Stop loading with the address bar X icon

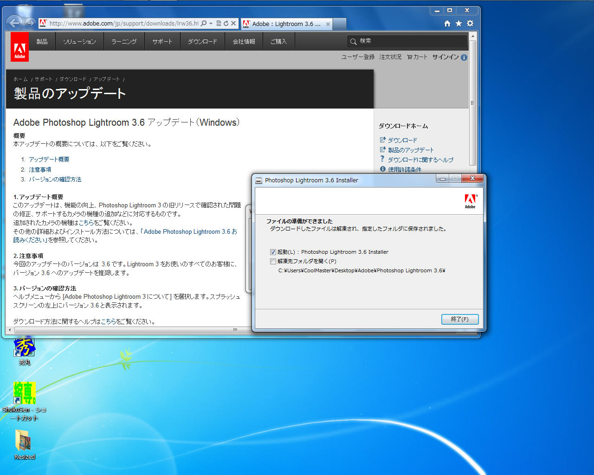tap(233, 23)
